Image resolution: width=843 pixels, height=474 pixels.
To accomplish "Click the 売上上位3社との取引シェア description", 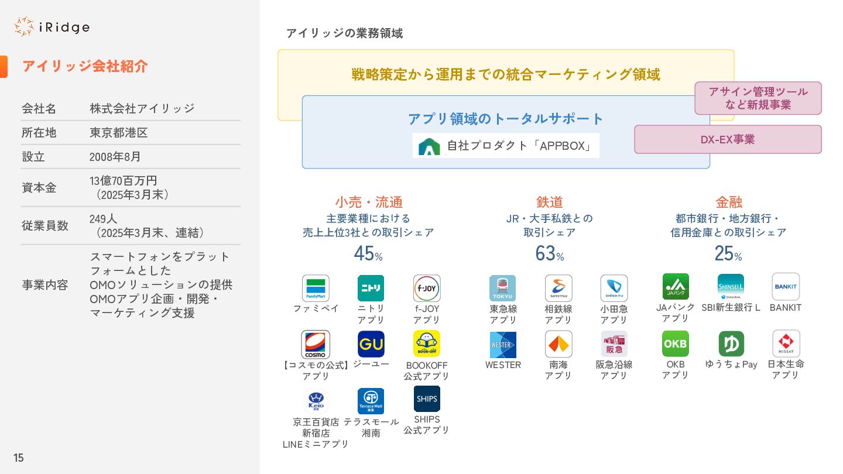I will click(x=368, y=232).
